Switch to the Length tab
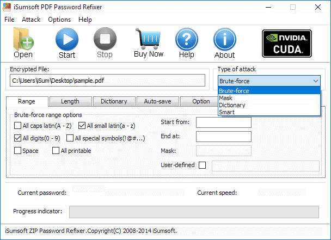 coord(71,102)
